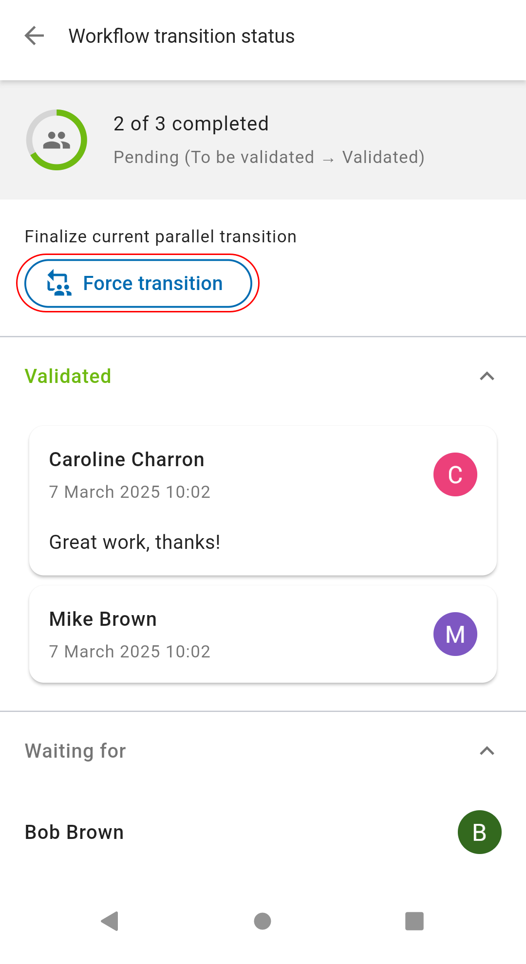Tap the Android back navigation triangle

coord(110,921)
